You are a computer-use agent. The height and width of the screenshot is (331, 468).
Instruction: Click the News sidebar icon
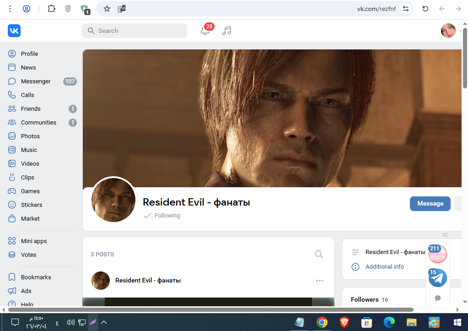(x=12, y=67)
